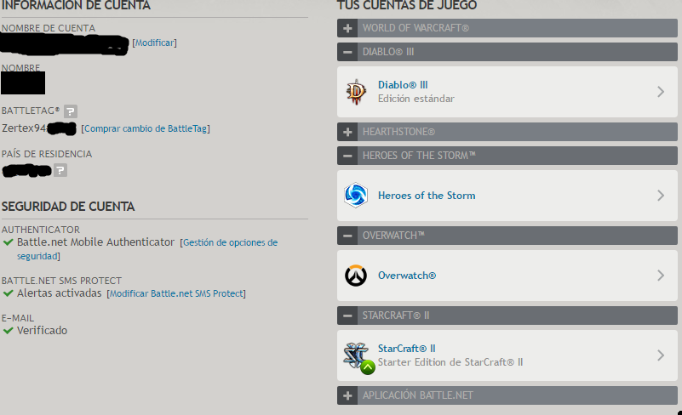Click the Edición estándar text
The width and height of the screenshot is (682, 415).
(x=416, y=99)
